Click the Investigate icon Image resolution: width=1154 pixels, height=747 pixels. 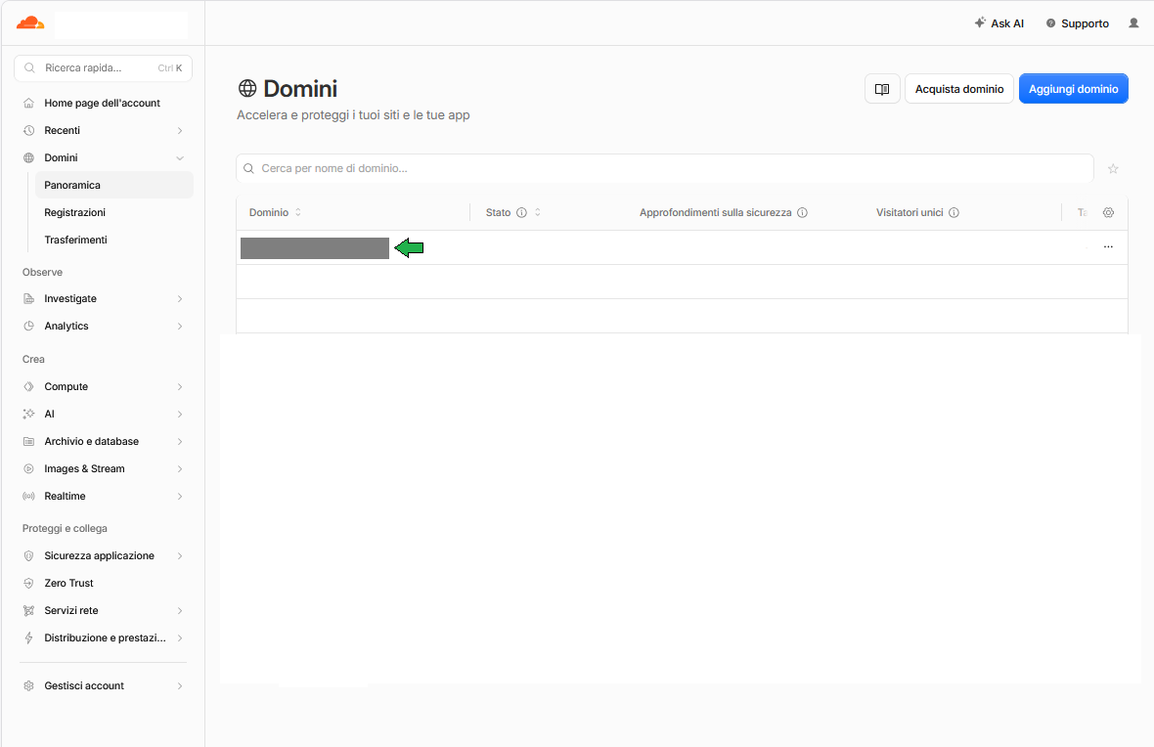tap(28, 299)
